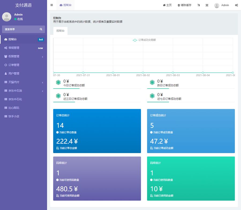This screenshot has width=241, height=210.
Task: Click the fullscreen expand icon
Action: point(207,5)
